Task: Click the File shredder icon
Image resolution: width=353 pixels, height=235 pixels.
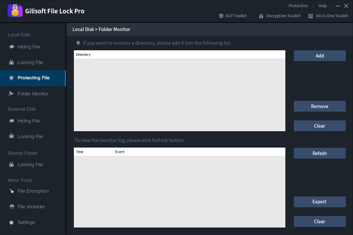Action: 12,207
